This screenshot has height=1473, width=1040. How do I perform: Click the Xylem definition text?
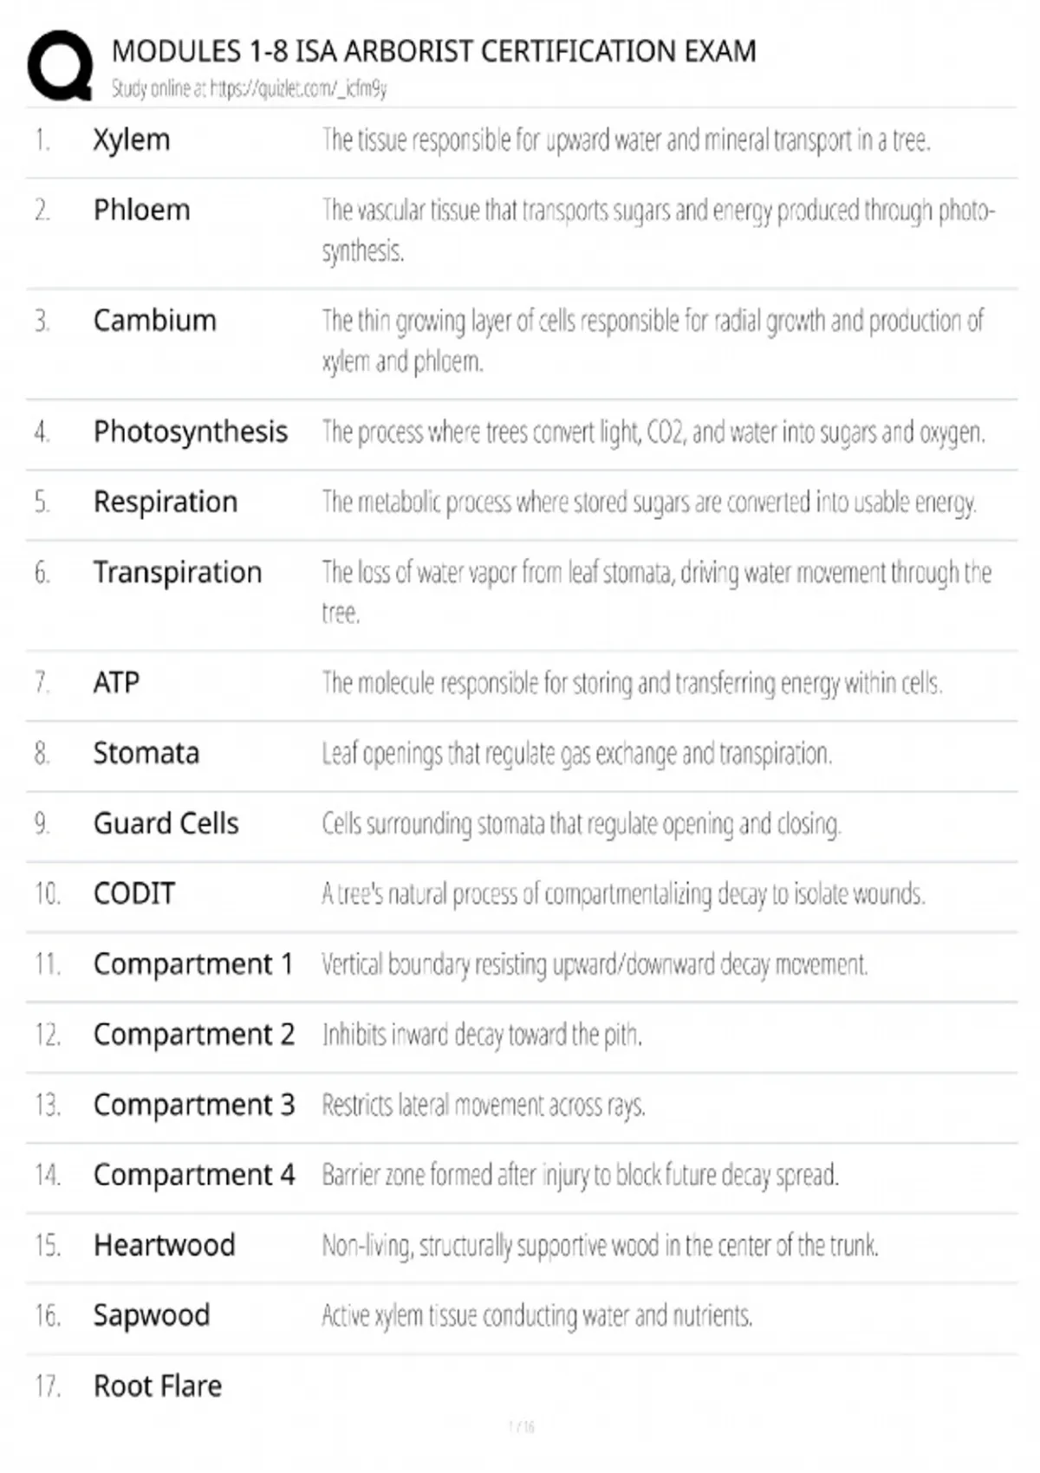pos(626,140)
